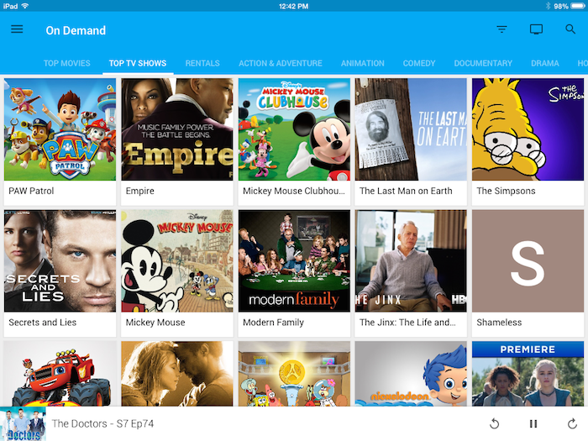Open the Shameless placeholder tile
This screenshot has height=441, width=588.
coord(528,261)
